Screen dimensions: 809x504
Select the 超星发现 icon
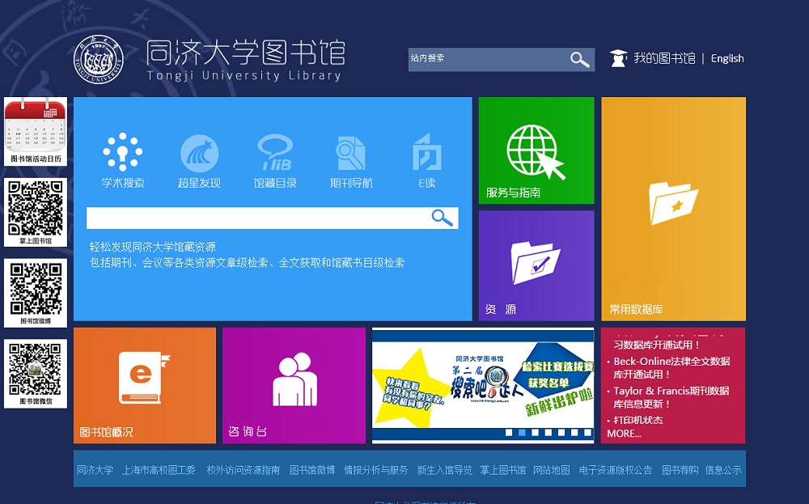pos(199,153)
